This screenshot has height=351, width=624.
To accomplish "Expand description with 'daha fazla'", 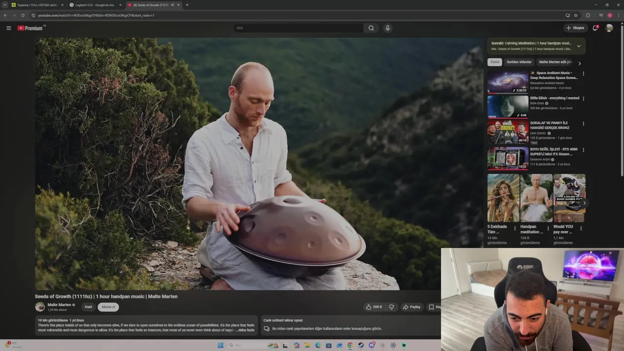I will pyautogui.click(x=246, y=330).
